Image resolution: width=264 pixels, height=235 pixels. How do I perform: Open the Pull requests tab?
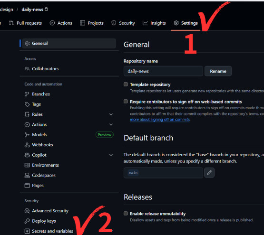(x=25, y=23)
